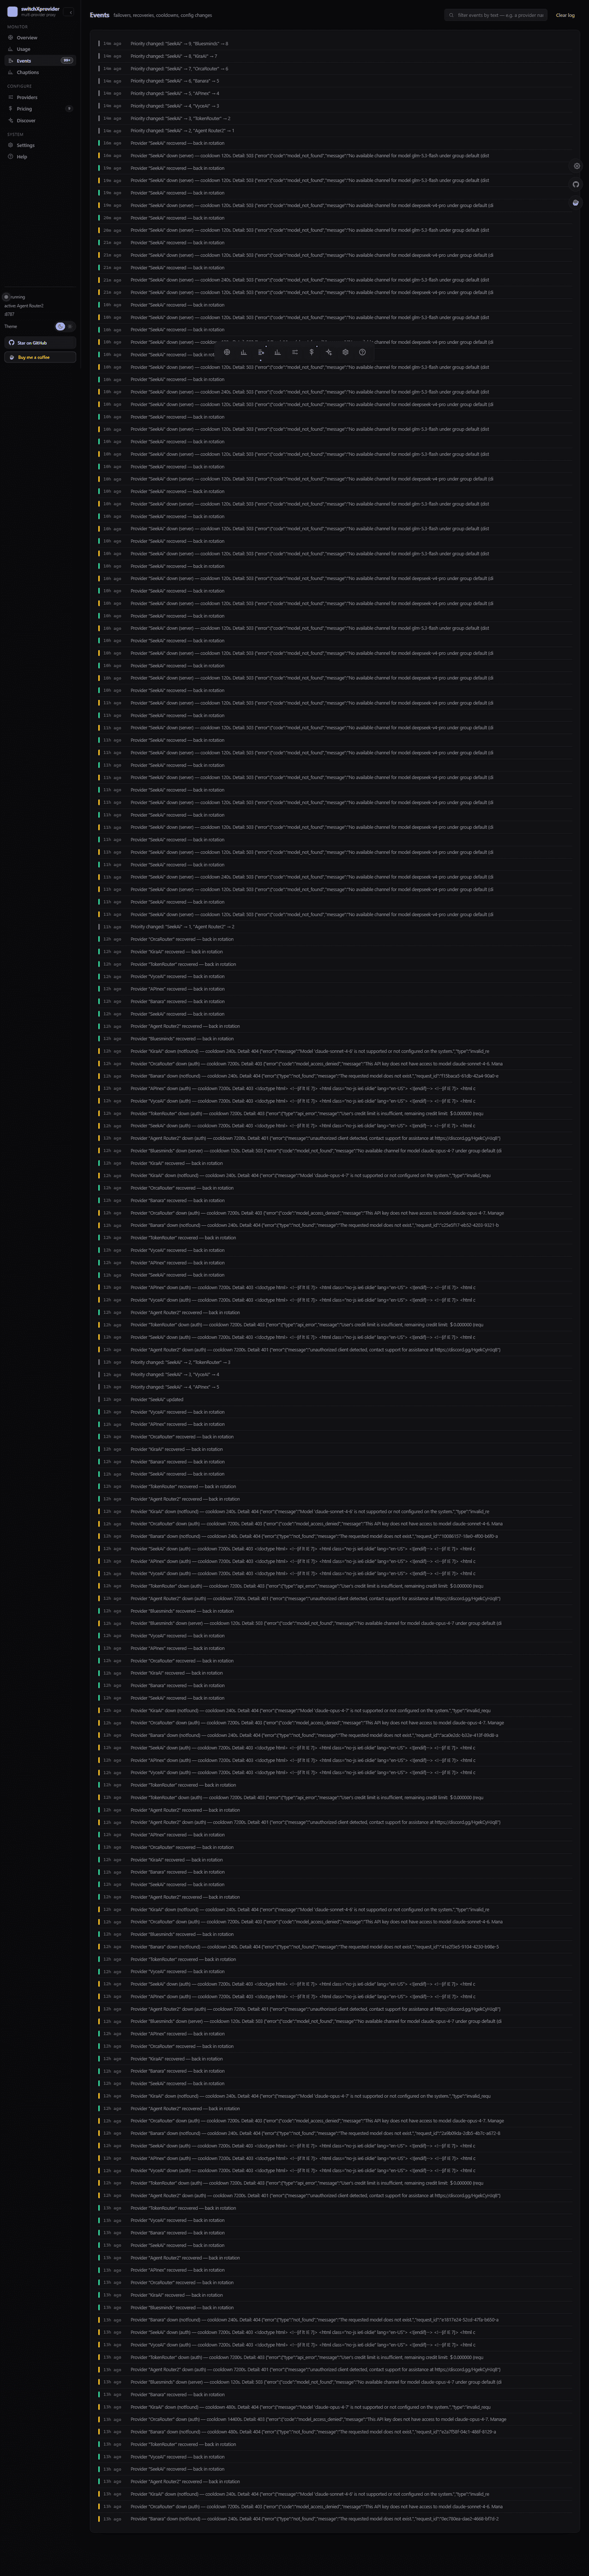The width and height of the screenshot is (589, 2576).
Task: Click the 99+ badge next to Events
Action: coord(67,61)
